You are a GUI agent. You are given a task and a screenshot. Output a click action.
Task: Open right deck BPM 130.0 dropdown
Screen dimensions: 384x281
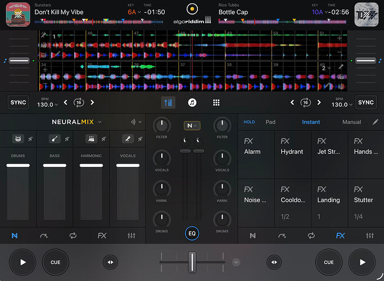(342, 105)
